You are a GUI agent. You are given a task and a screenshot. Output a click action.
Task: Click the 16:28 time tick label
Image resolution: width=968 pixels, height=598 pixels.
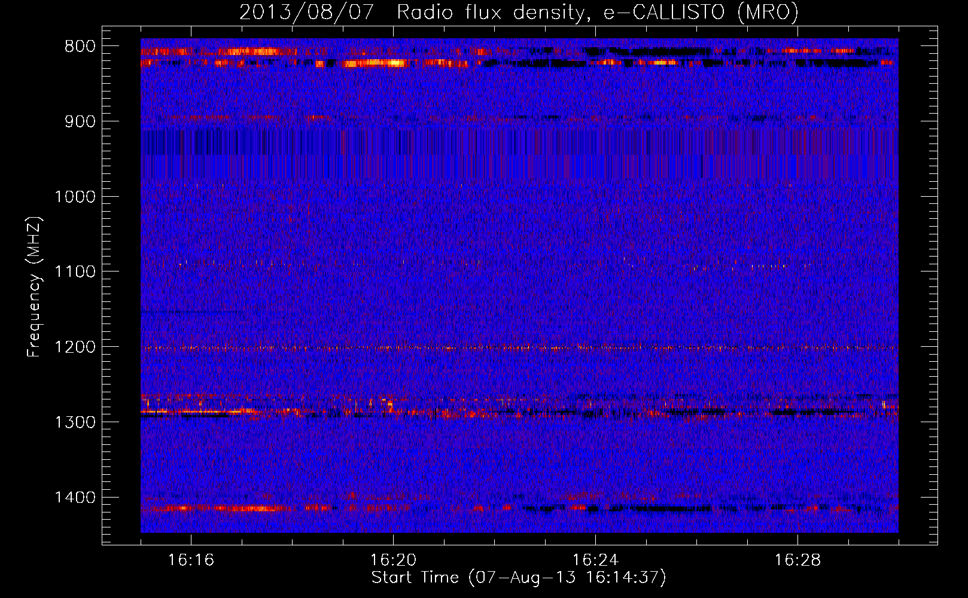pos(797,560)
